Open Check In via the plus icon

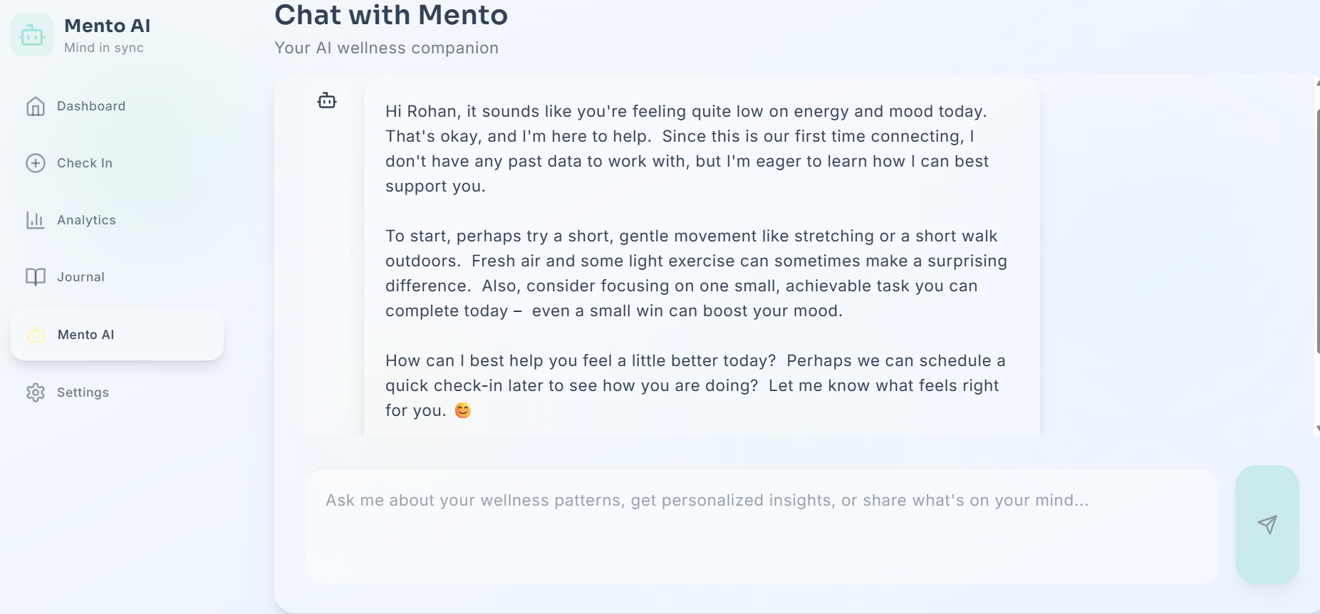(34, 162)
